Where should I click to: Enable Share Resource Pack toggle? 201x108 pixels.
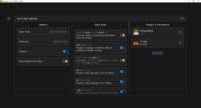point(65,61)
